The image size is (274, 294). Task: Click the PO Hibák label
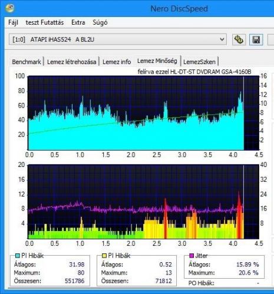click(x=202, y=283)
